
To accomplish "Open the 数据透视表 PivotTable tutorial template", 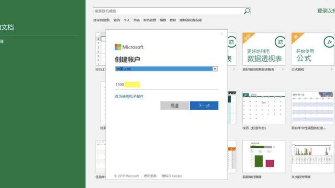I will click(x=264, y=49).
